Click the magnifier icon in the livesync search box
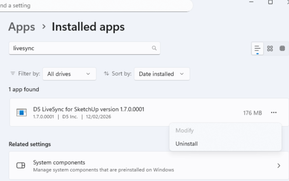 point(154,48)
